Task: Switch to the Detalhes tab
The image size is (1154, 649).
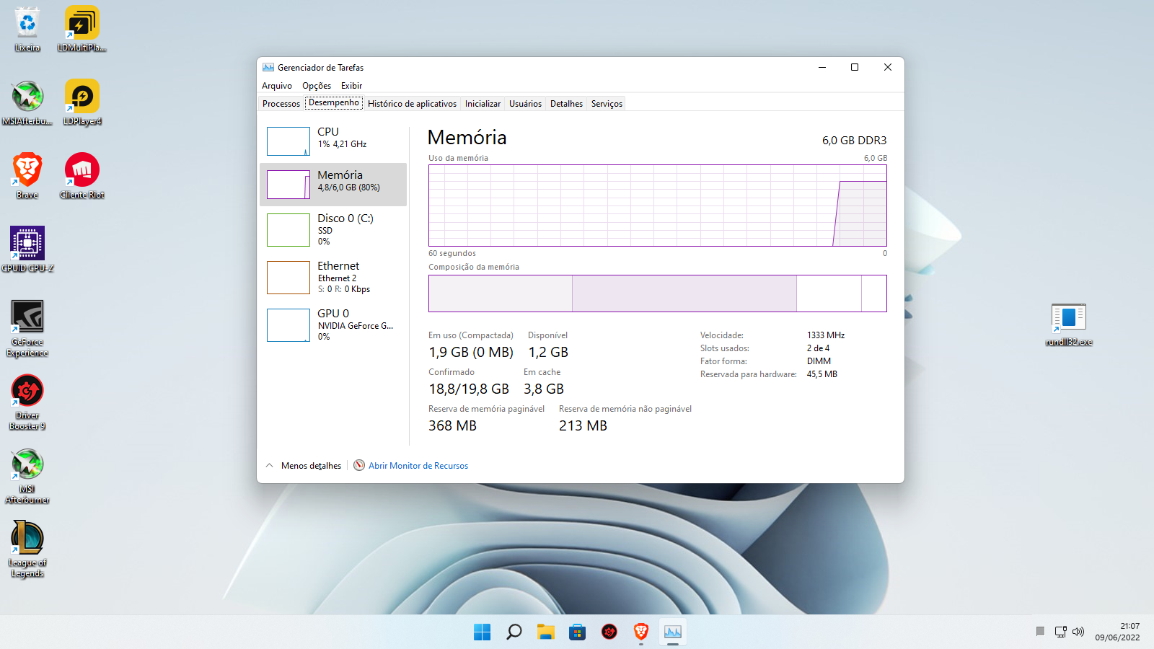Action: [x=566, y=104]
